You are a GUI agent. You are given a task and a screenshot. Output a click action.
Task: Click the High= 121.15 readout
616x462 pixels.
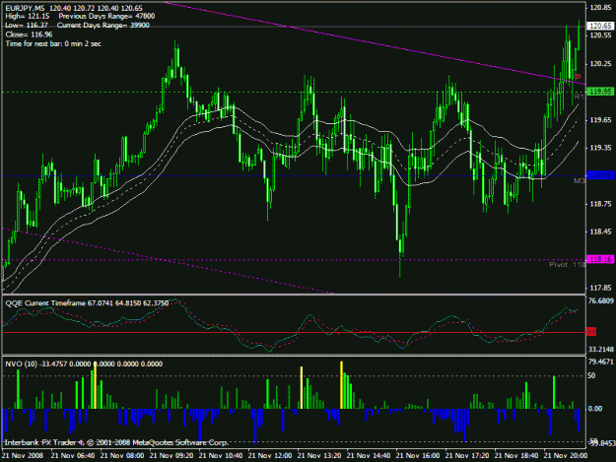click(28, 16)
